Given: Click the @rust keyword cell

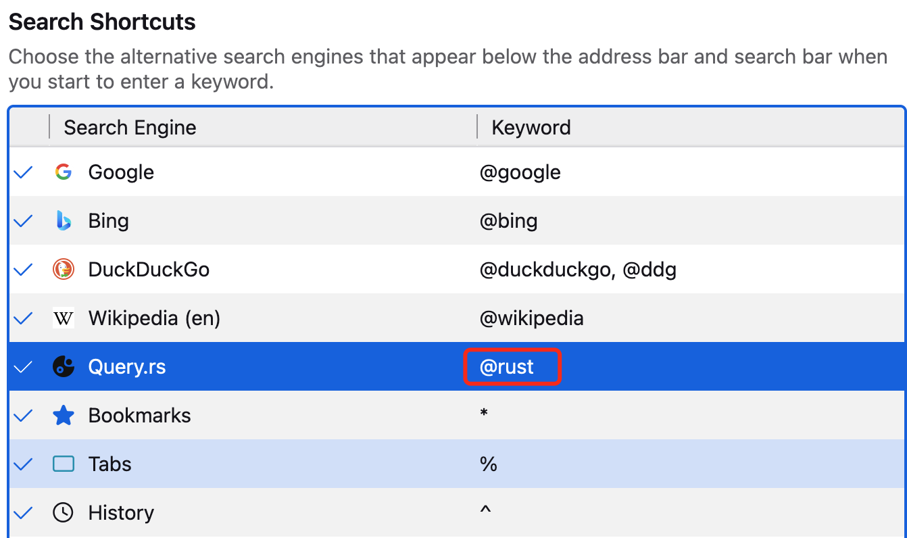Looking at the screenshot, I should click(x=512, y=366).
